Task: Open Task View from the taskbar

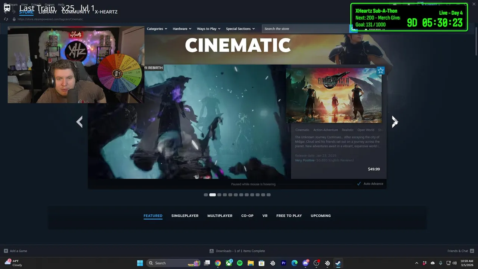Action: 207,263
